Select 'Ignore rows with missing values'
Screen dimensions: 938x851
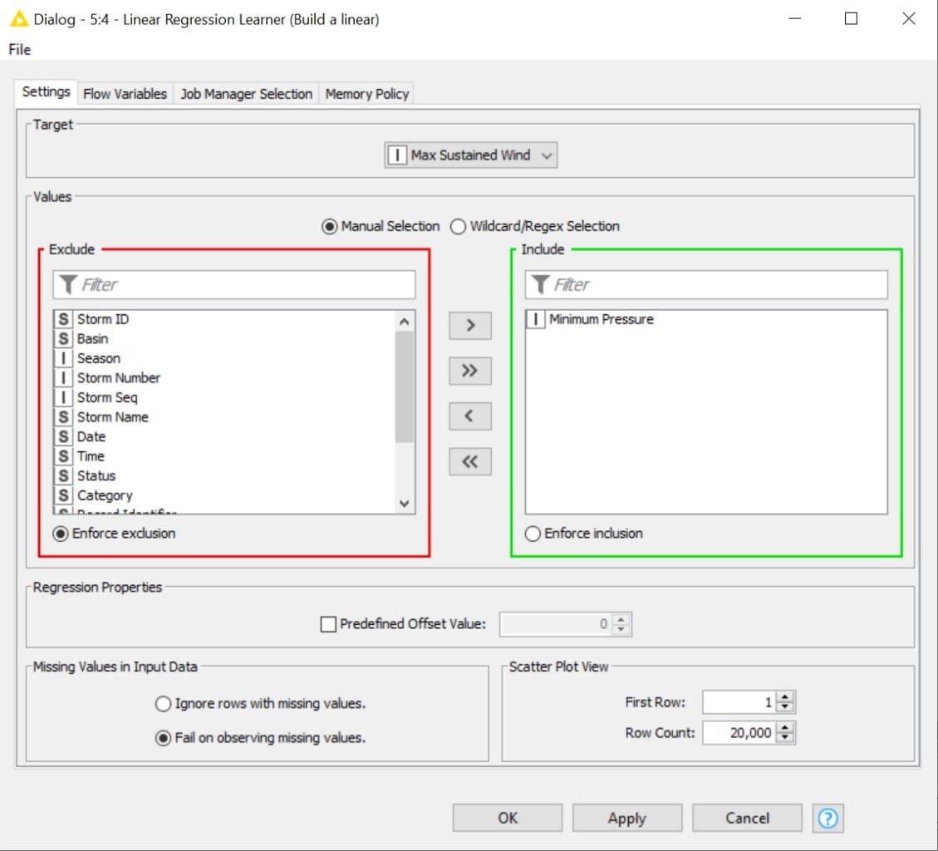point(163,703)
